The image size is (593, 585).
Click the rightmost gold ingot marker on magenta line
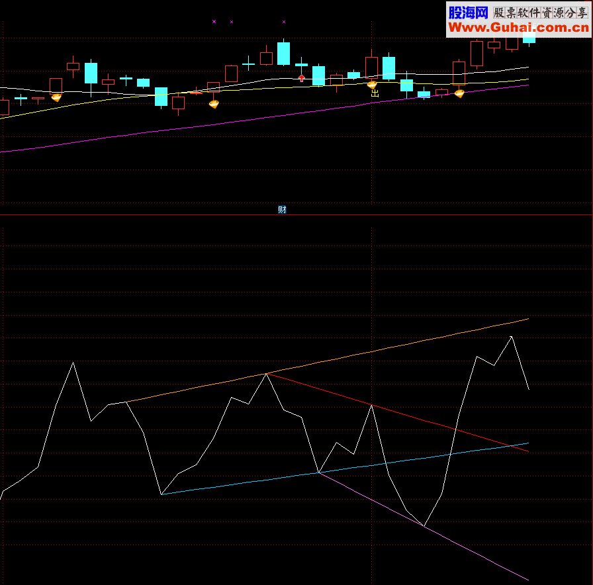coord(459,93)
